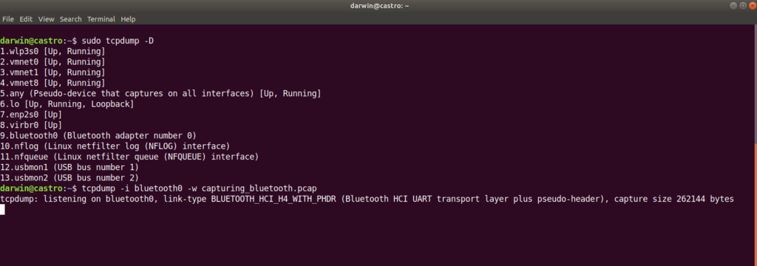Maximize the terminal window
This screenshot has width=757, height=266.
click(742, 5)
